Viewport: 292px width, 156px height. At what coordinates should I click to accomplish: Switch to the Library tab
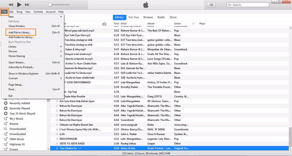tap(119, 17)
